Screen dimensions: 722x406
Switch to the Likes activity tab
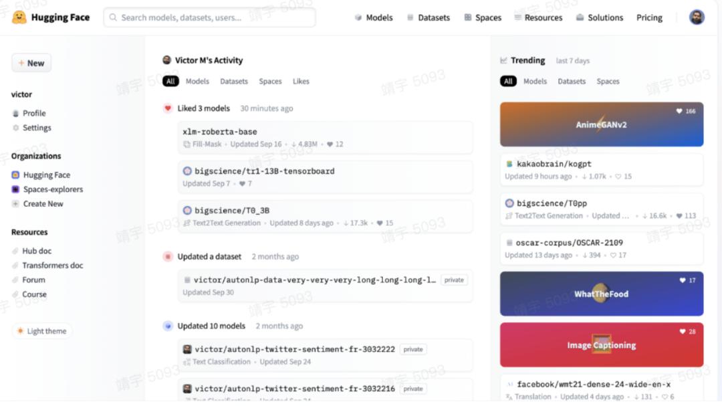(301, 81)
